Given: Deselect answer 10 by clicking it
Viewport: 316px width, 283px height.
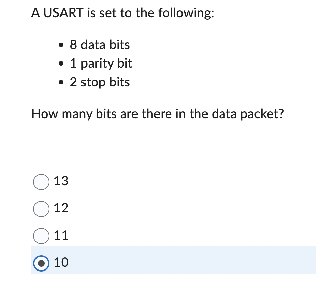Looking at the screenshot, I should click(x=41, y=263).
